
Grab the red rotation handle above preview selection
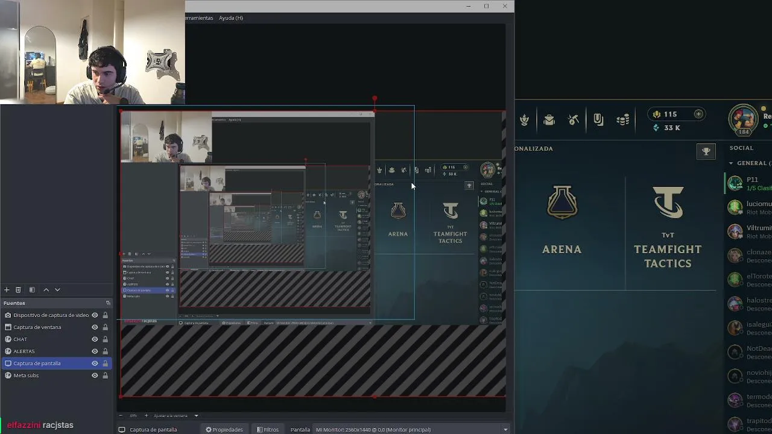(375, 98)
